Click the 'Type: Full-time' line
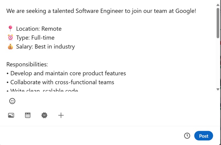This screenshot has height=145, width=221. click(35, 38)
